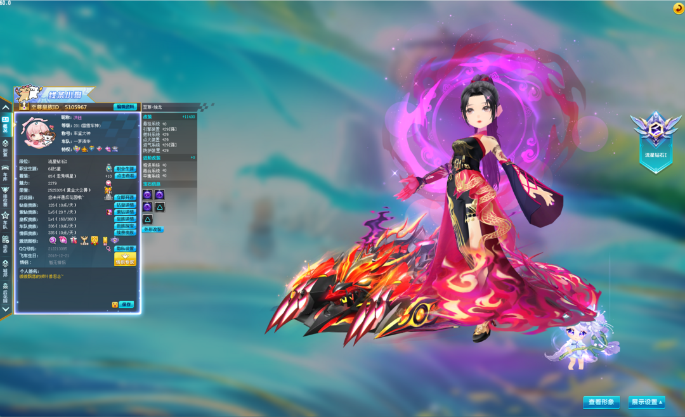Click the birthday value 2018-12-21

pos(58,256)
